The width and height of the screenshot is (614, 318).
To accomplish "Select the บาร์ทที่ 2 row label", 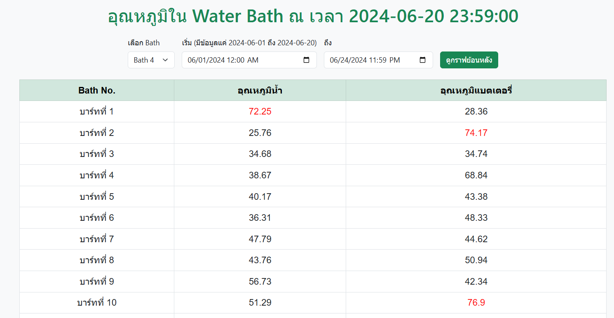I will point(97,133).
